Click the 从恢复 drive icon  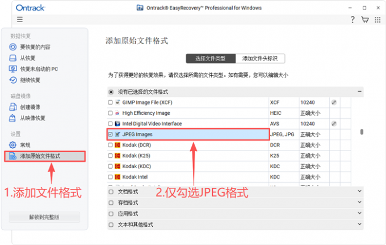tap(13, 58)
